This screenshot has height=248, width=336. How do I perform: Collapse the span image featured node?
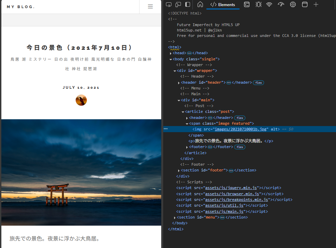click(187, 124)
